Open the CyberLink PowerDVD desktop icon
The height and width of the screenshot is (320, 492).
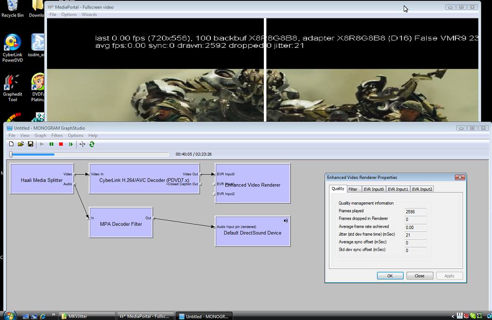coord(13,48)
